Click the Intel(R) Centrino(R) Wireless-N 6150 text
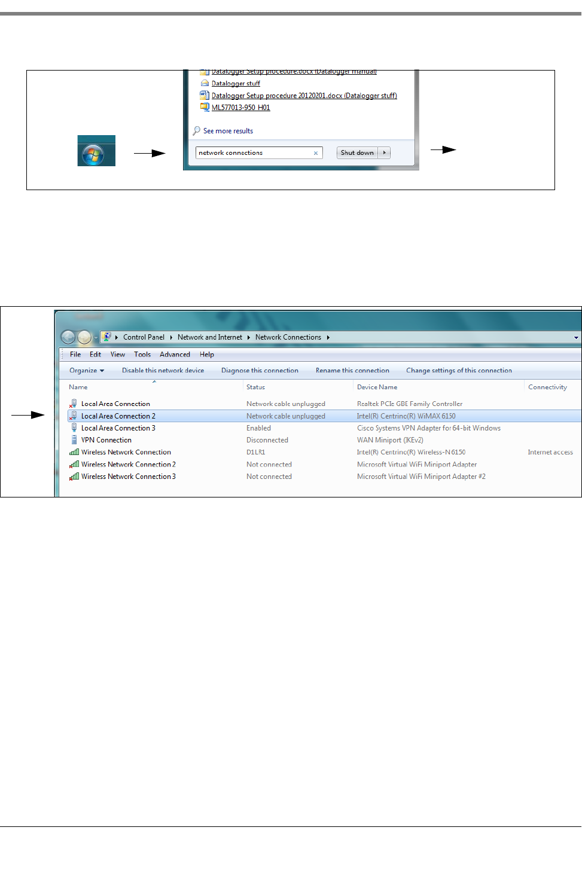Image resolution: width=582 pixels, height=870 pixels. [x=411, y=453]
